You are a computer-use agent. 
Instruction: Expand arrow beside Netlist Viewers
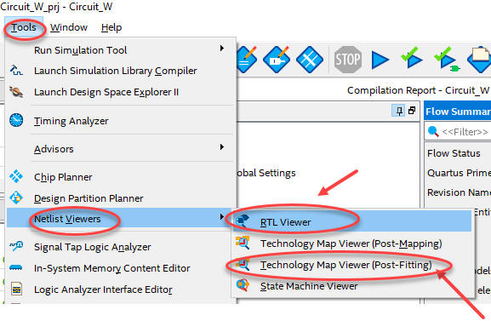pyautogui.click(x=222, y=216)
